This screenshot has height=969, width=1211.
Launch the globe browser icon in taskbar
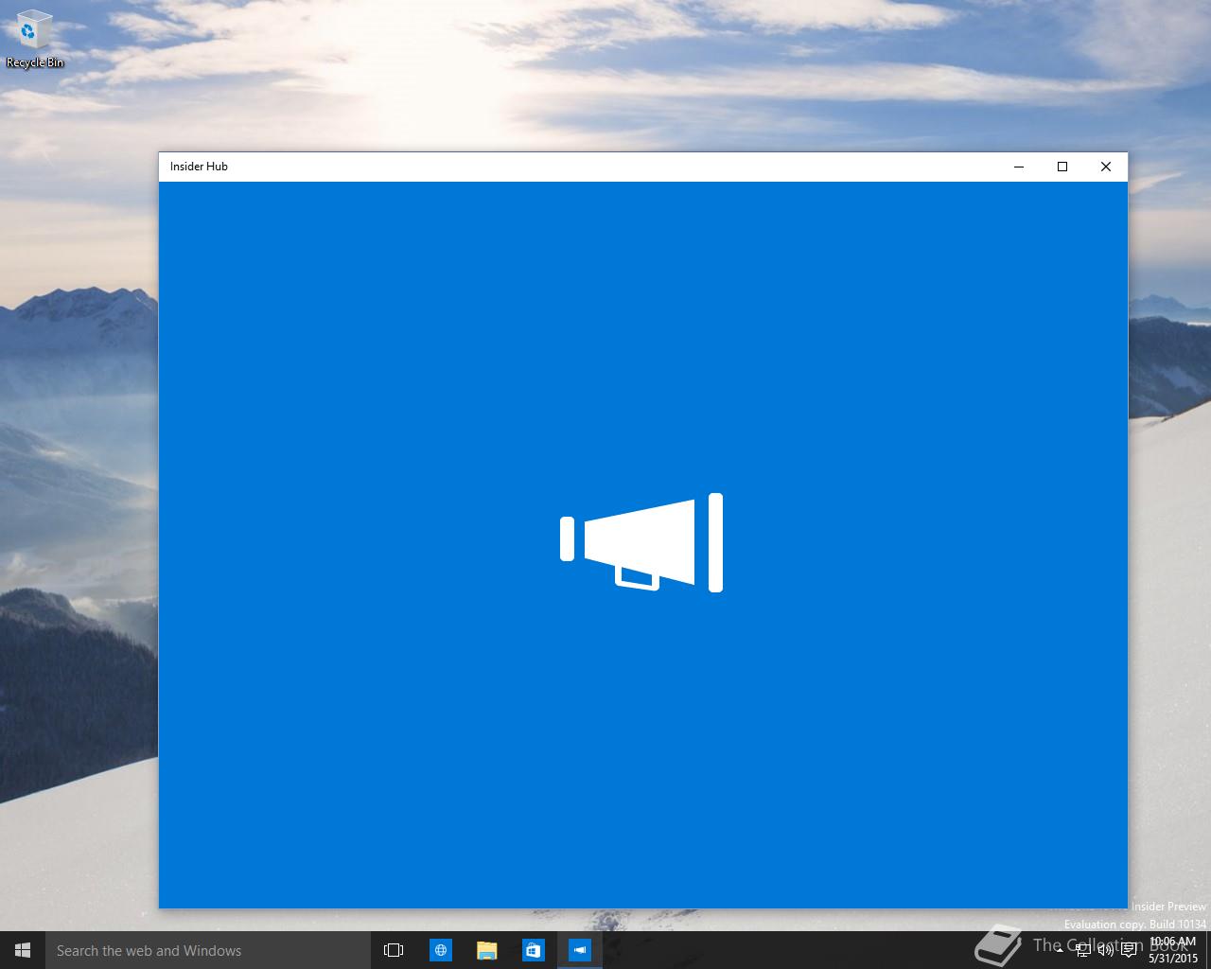point(440,950)
